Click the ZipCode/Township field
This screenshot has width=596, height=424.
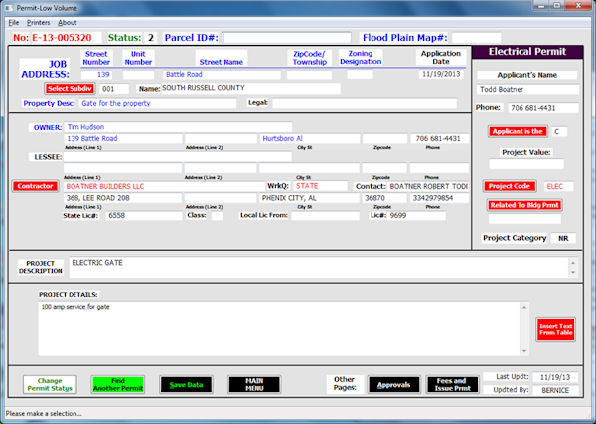point(309,74)
